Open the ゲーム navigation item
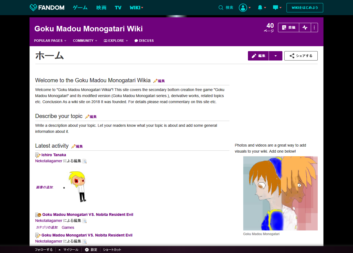353x253 pixels. (x=80, y=8)
